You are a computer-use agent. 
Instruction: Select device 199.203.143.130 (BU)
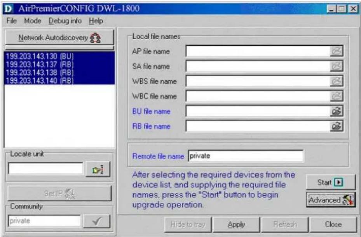(x=59, y=56)
